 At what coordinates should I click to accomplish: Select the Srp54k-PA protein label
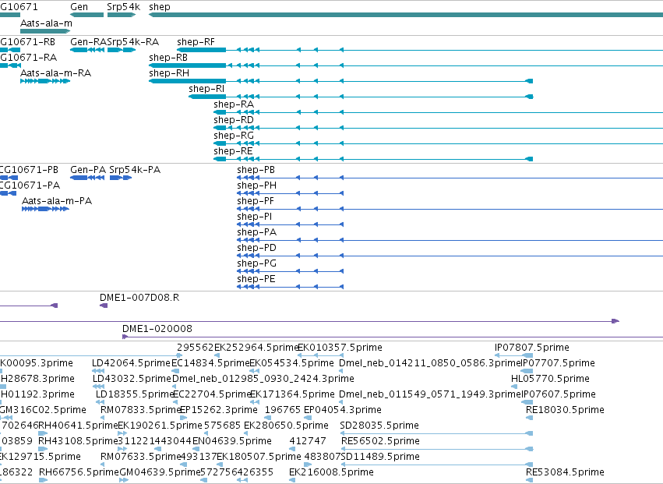[x=135, y=170]
